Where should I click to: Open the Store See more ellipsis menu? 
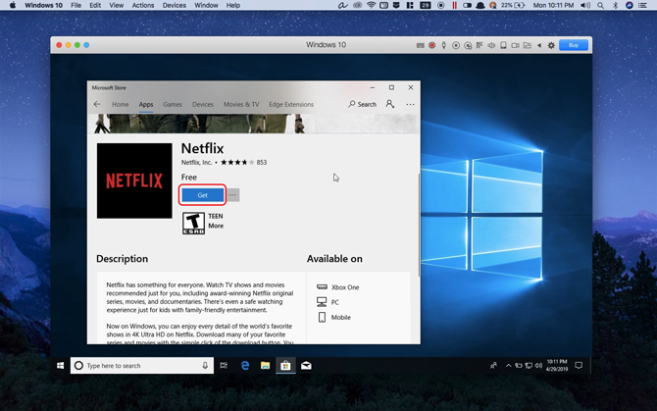point(410,104)
